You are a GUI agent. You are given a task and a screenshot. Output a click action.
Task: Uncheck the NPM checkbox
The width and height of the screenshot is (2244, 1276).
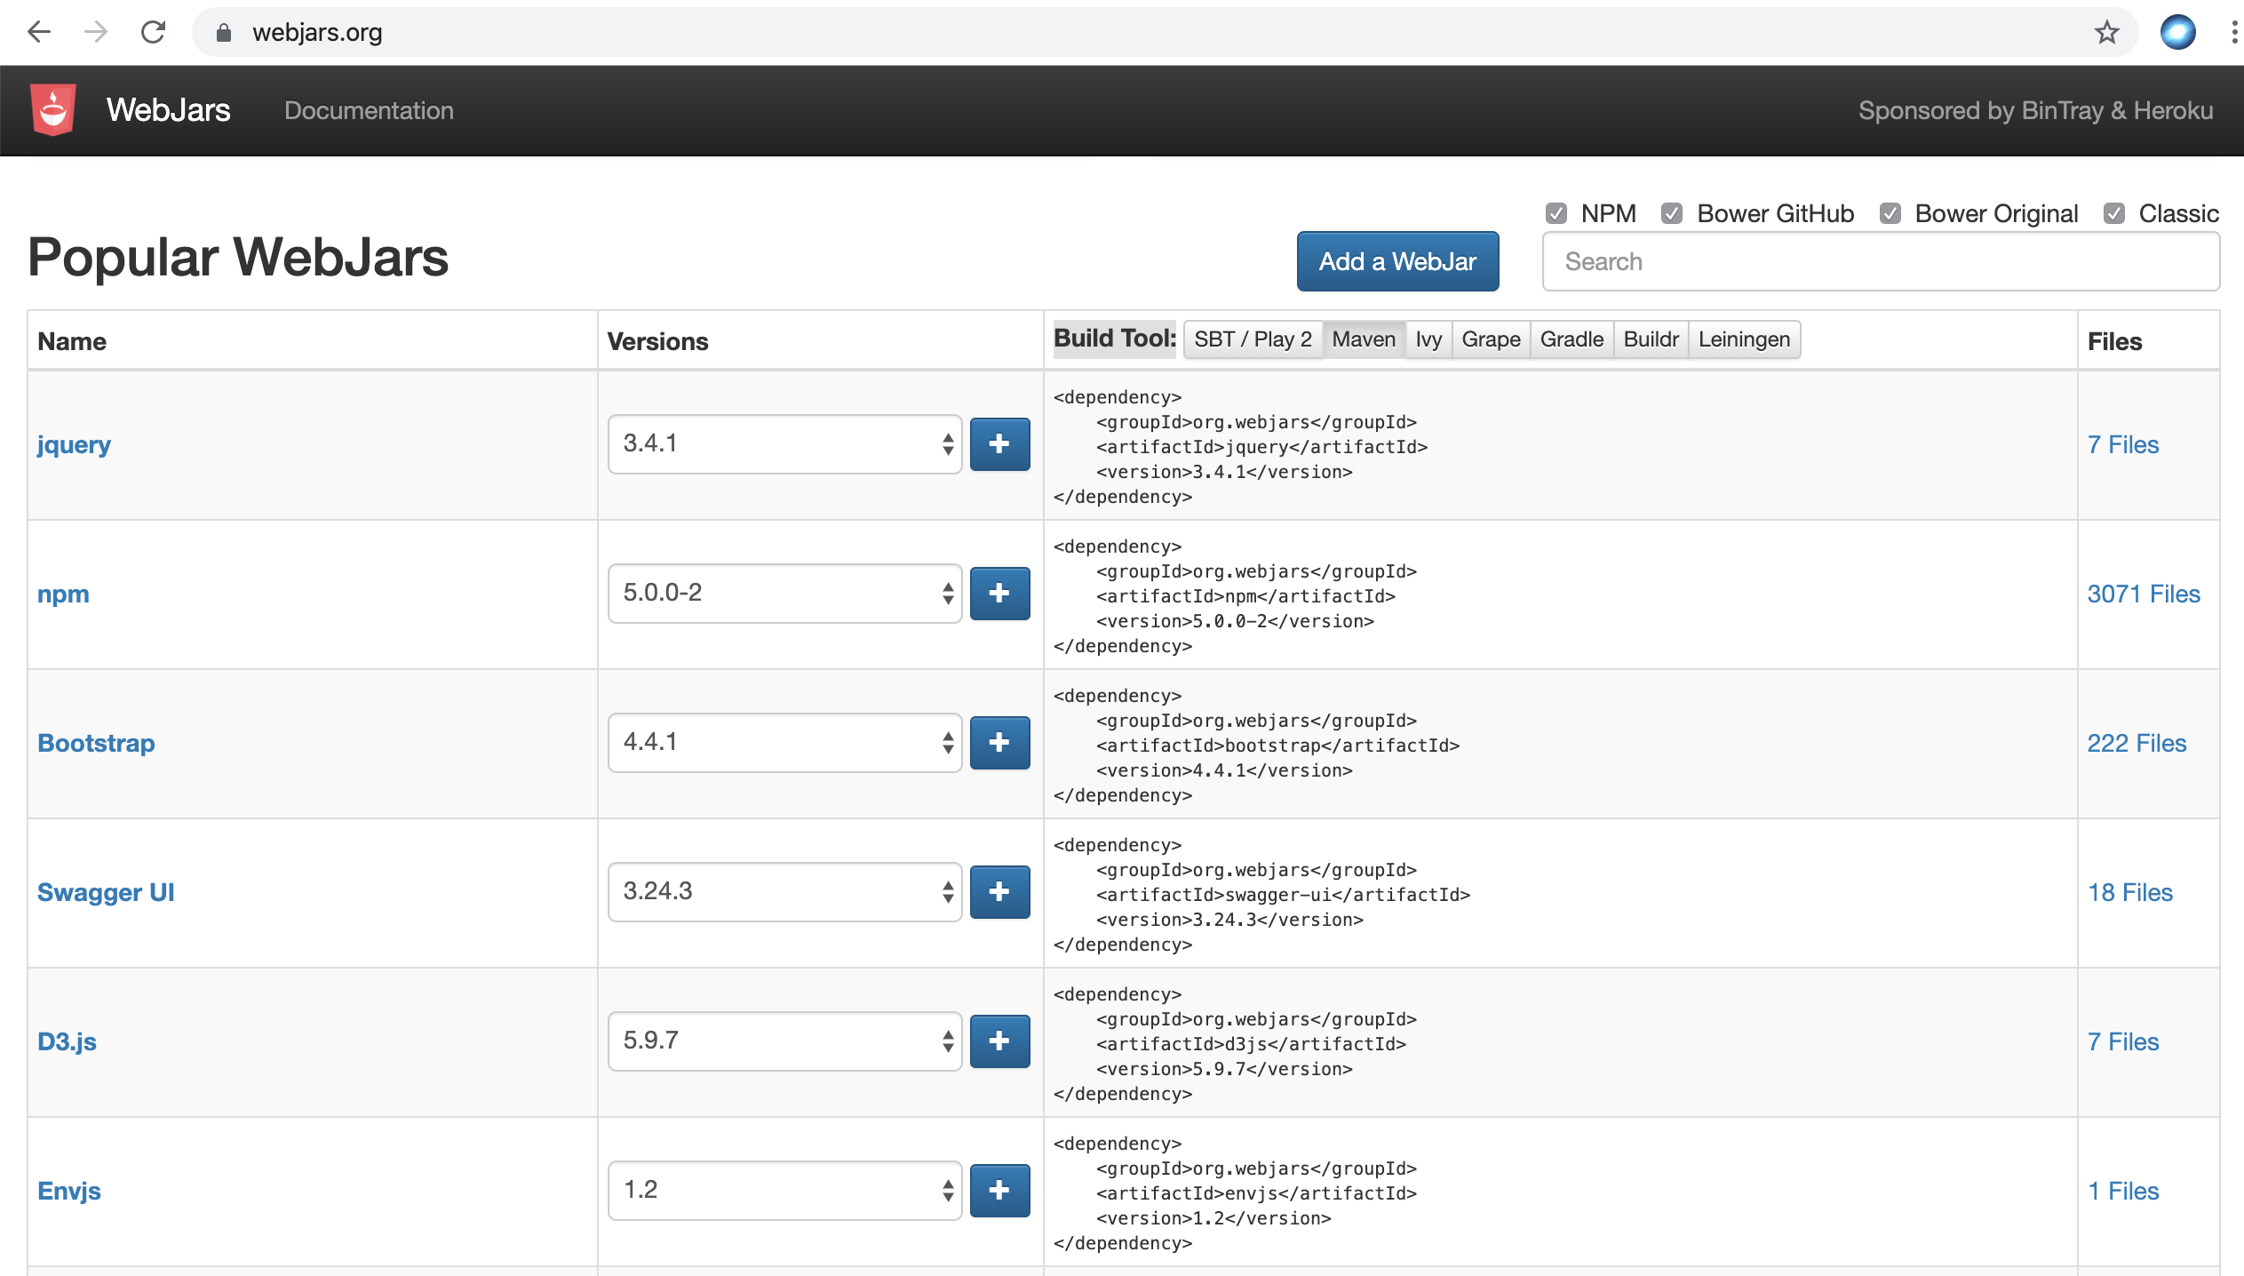[1556, 213]
